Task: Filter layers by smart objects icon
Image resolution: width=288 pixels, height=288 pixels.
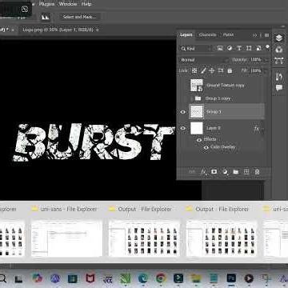Action: click(x=258, y=48)
